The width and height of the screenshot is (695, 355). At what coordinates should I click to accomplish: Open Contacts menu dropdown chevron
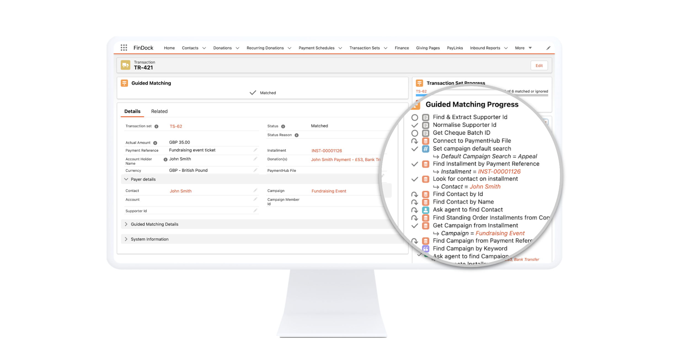point(204,48)
